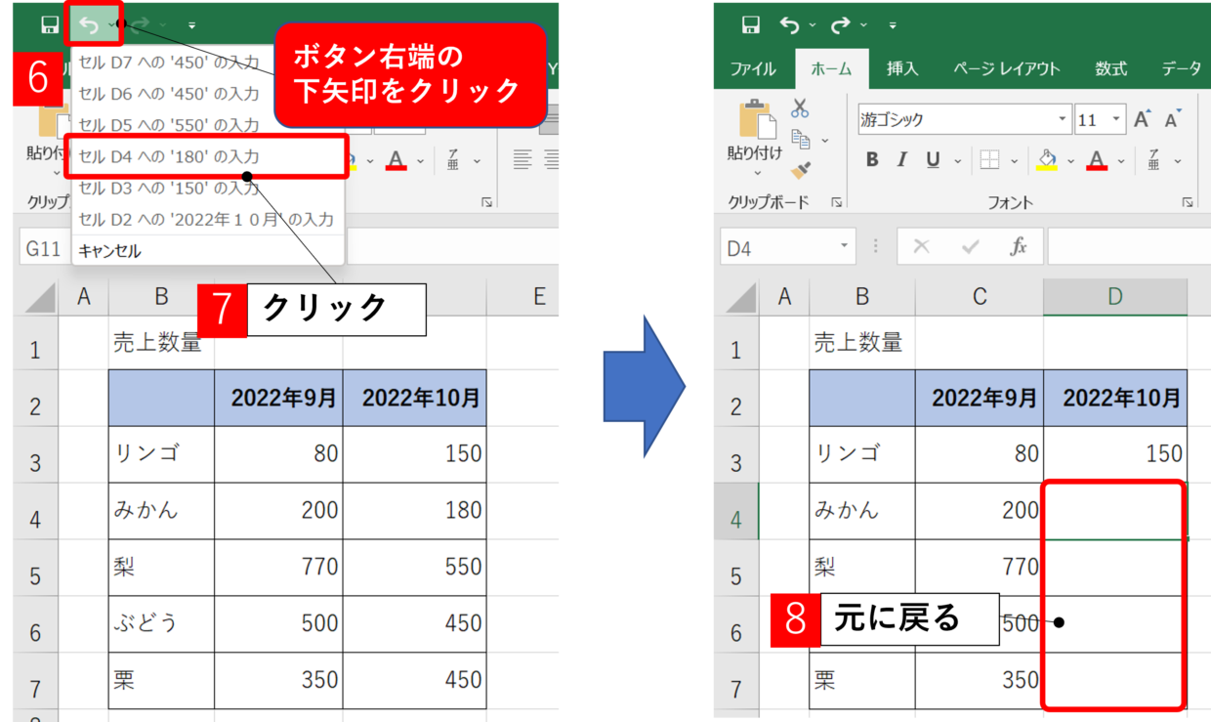1211x722 pixels.
Task: Select row 4 header in right window
Action: [x=735, y=511]
